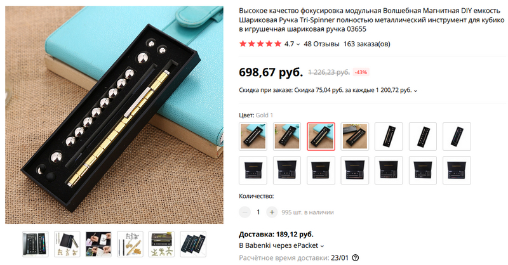This screenshot has height=265, width=508.
Task: Select the last boxed-set variant in second row
Action: (457, 170)
